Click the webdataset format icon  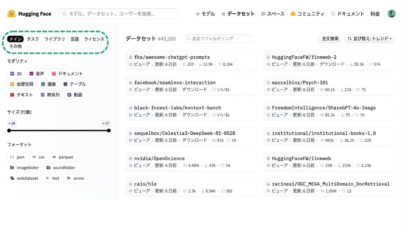point(12,178)
